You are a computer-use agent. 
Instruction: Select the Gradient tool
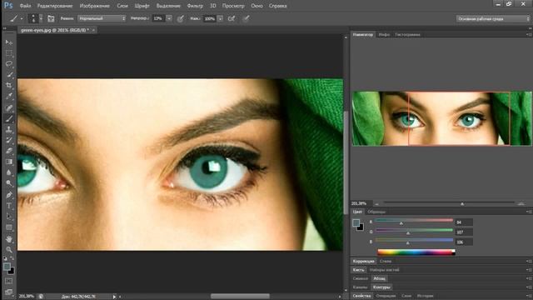tap(9, 162)
